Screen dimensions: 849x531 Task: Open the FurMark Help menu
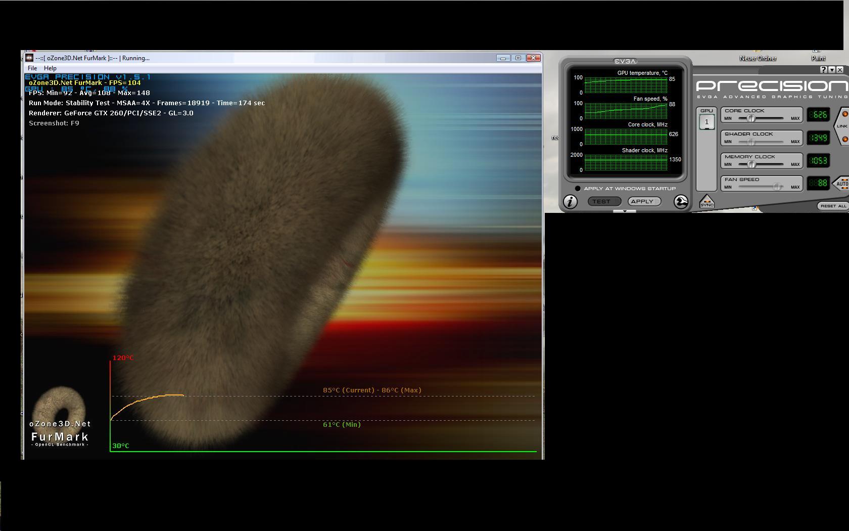point(50,68)
